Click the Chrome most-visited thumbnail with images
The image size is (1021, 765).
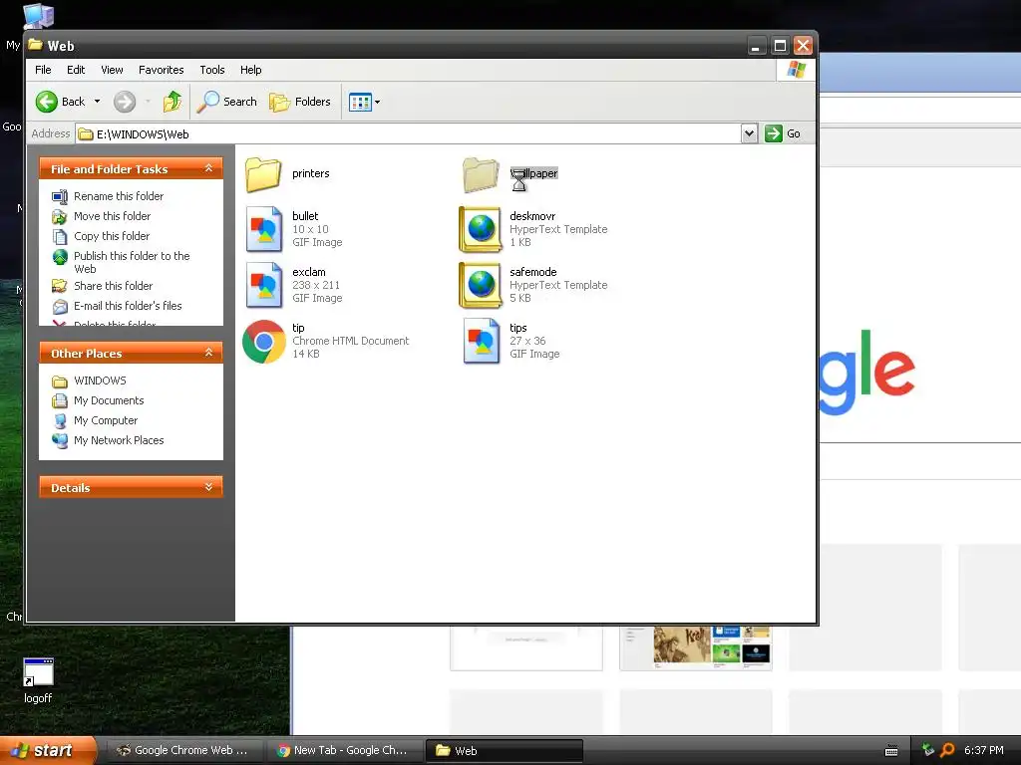tap(696, 647)
